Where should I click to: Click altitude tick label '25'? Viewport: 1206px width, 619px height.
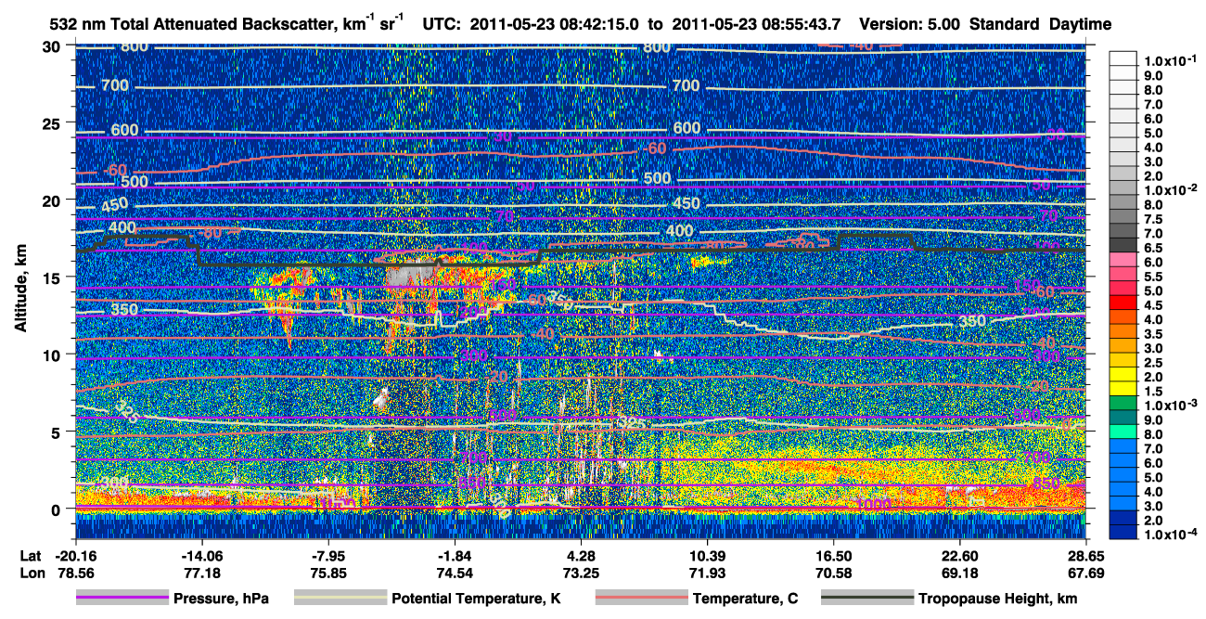(x=54, y=123)
